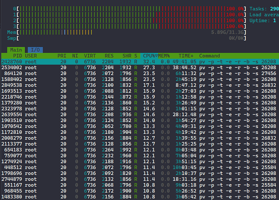Screen dimensions: 279x200
Task: Click TIME+ value 6h11:32
Action: tap(186, 73)
